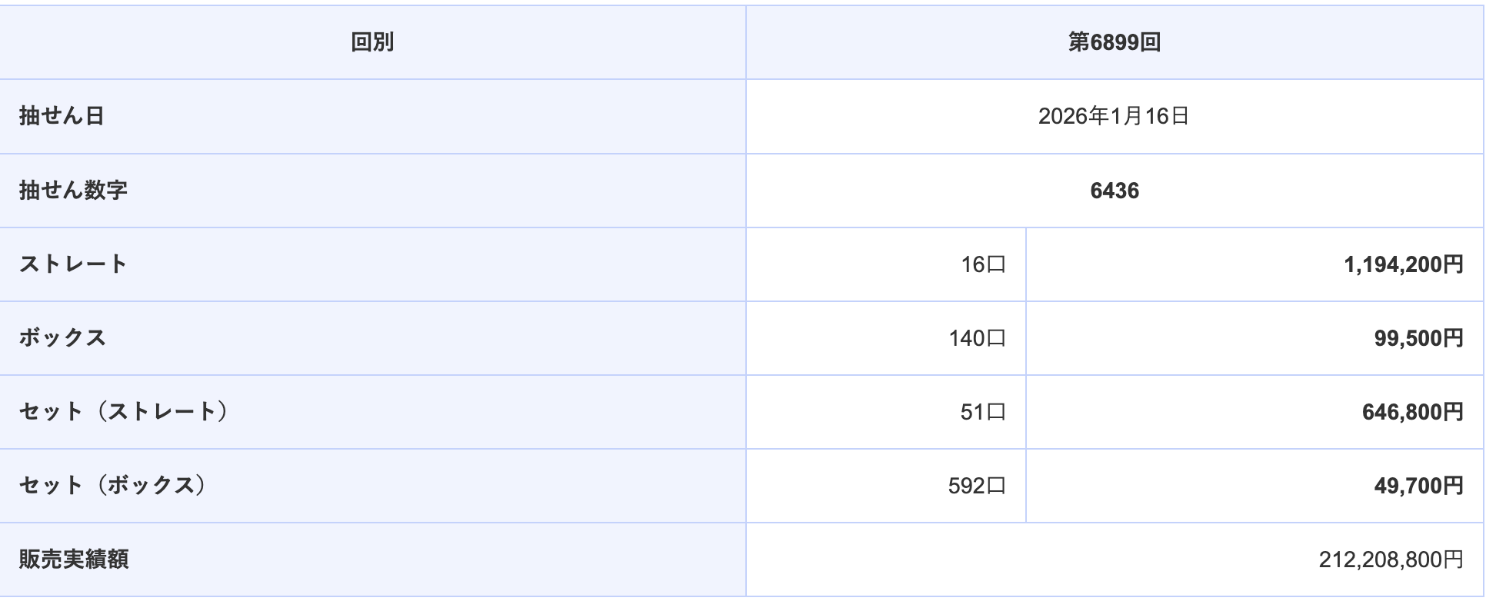1486x601 pixels.
Task: Click the 回別 header cell
Action: coord(372,42)
